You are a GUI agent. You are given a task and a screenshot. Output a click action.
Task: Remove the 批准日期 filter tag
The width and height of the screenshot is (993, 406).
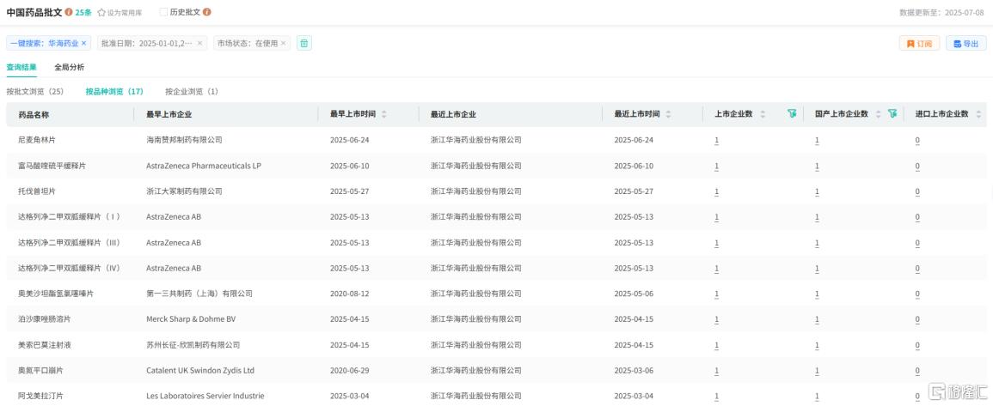(x=200, y=43)
